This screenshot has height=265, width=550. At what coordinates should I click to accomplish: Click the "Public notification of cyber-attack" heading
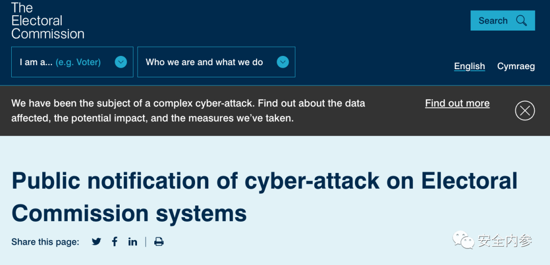[x=264, y=197]
